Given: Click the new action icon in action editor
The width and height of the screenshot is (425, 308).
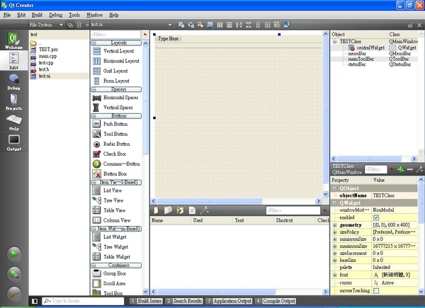Looking at the screenshot, I should click(x=156, y=210).
